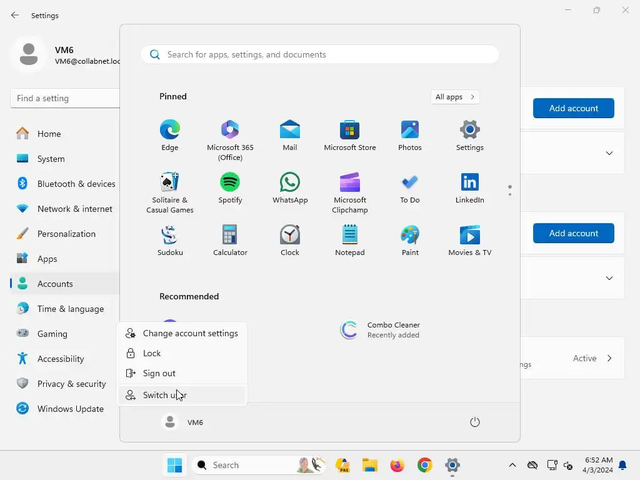Open the pinned Settings app icon
Image resolution: width=640 pixels, height=480 pixels.
(470, 136)
